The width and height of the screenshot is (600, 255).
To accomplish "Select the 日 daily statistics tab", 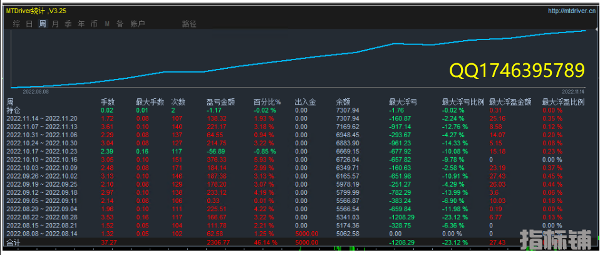I will coord(29,24).
